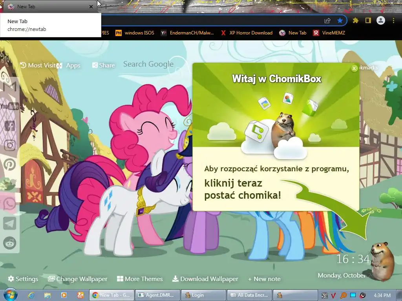Open Instagram from the new tab sidebar
This screenshot has height=301, width=402.
click(x=10, y=145)
